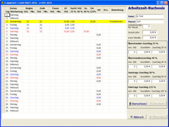Click the Grund-Lohn value field
169x127 pixels.
pos(150,32)
